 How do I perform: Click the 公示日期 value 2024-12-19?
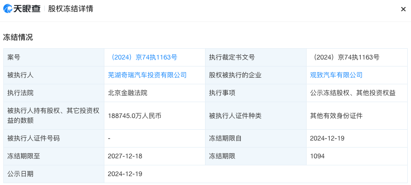click(x=125, y=174)
